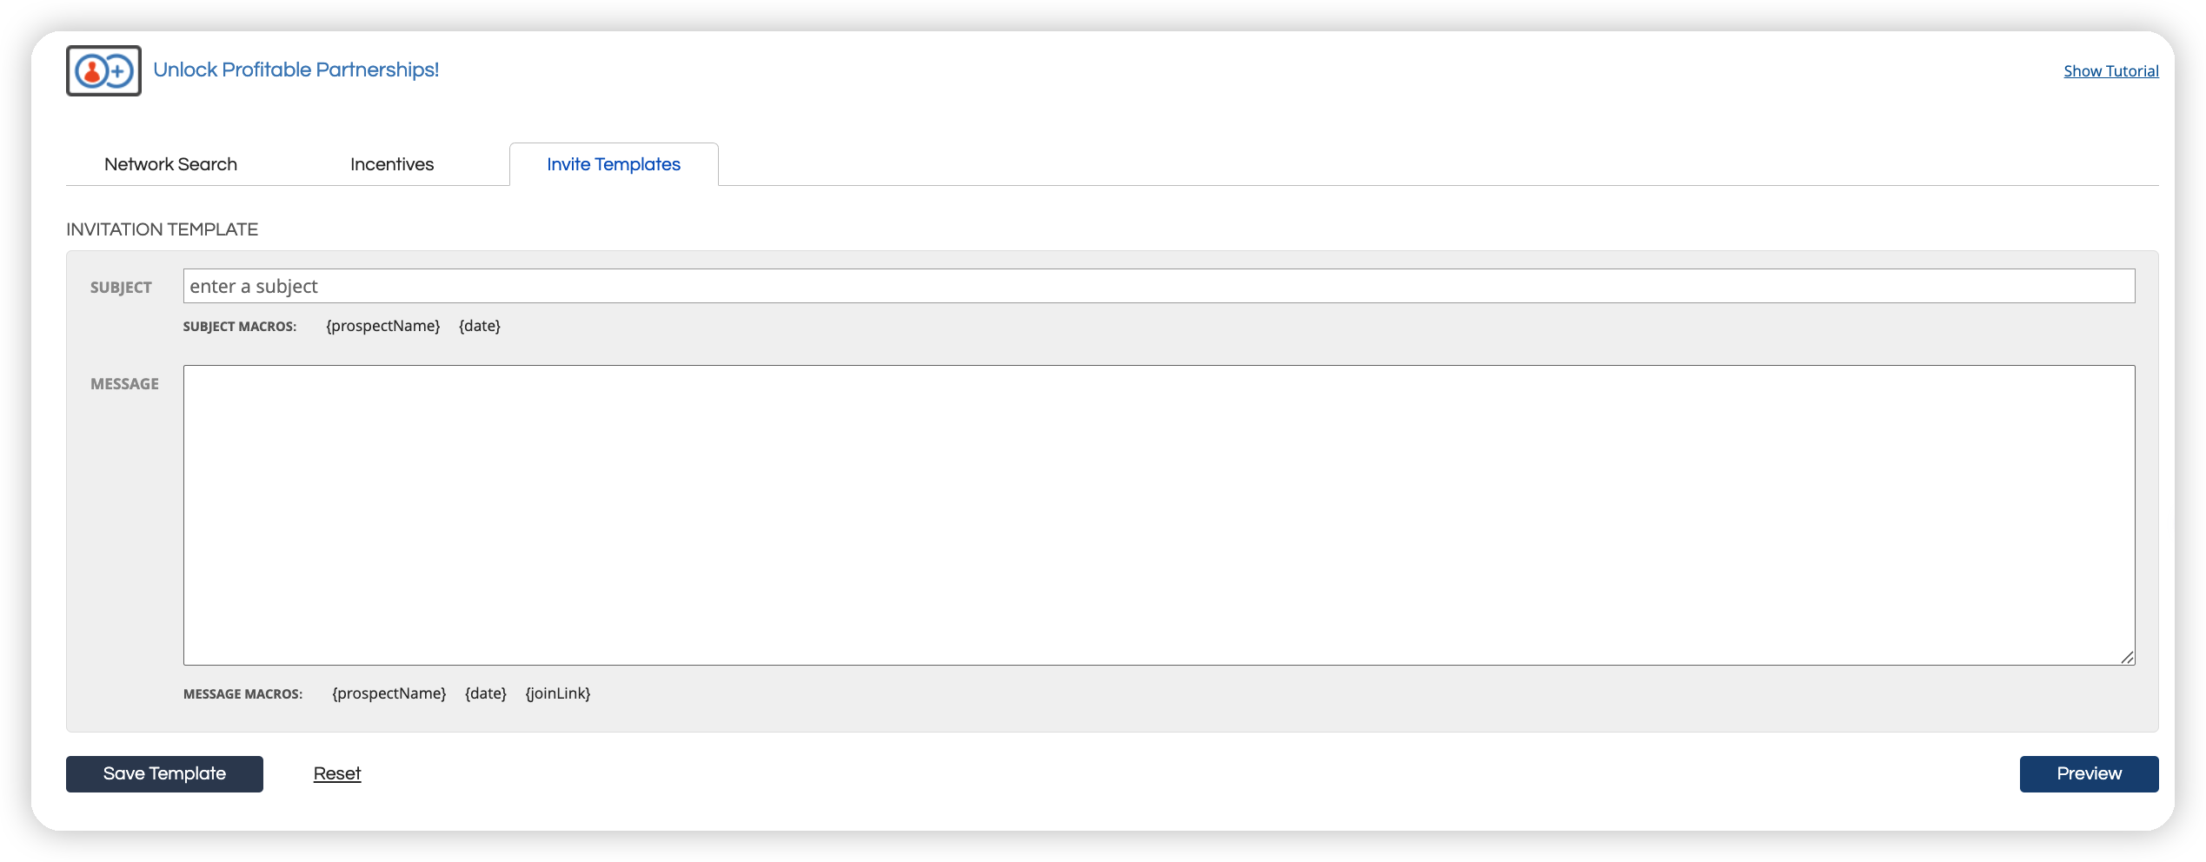Open the Show Tutorial link
2206x862 pixels.
click(2110, 71)
